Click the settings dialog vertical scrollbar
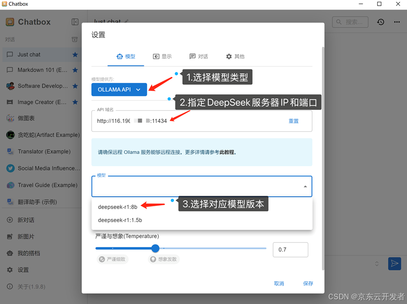 coord(323,158)
